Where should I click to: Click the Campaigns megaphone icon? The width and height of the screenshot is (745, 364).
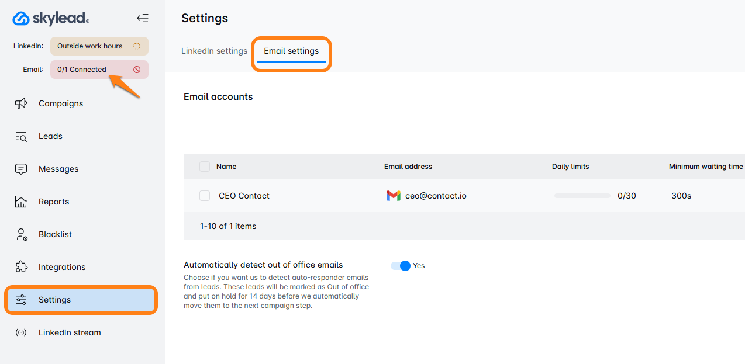pos(21,103)
